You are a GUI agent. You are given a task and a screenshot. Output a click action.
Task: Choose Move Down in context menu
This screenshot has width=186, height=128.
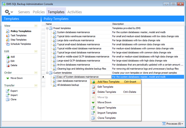pos(116,102)
